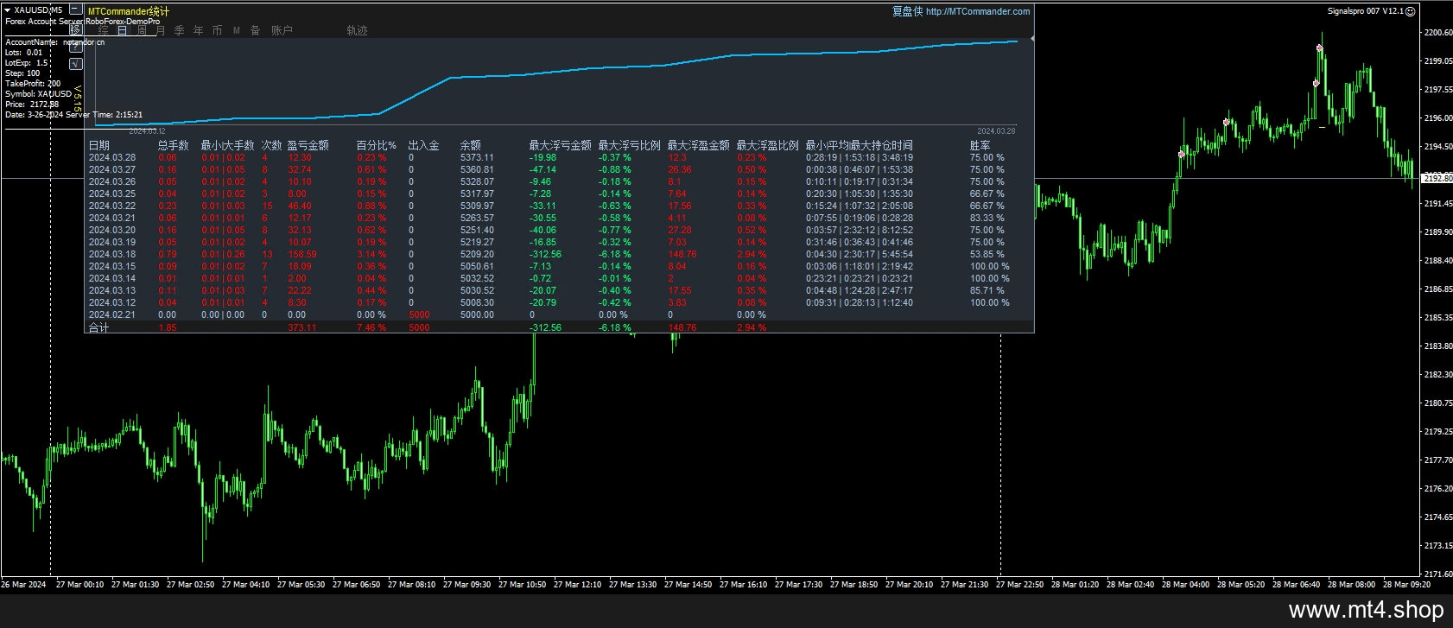1453x628 pixels.
Task: Click the 日期 column header
Action: point(99,145)
